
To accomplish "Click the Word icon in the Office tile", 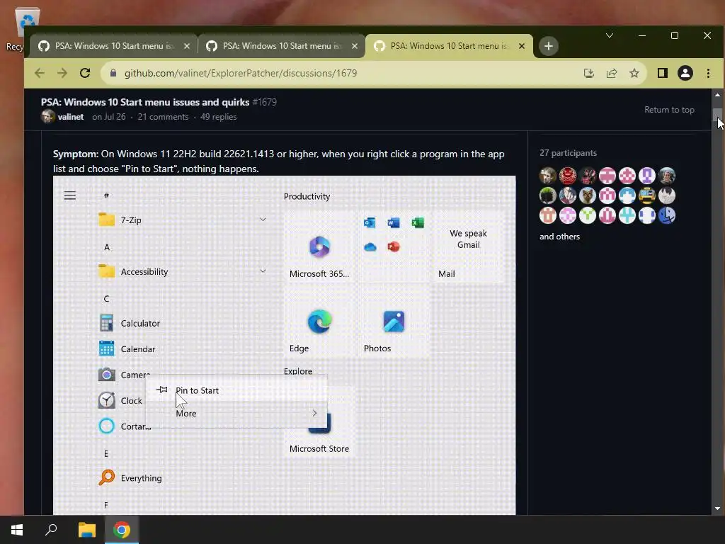I will [394, 223].
